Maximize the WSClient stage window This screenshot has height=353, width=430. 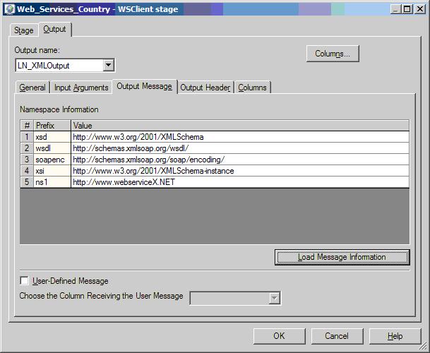point(407,9)
